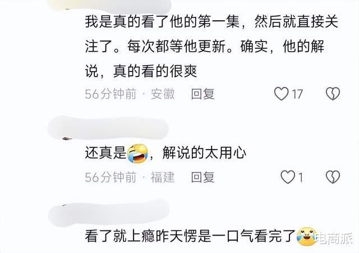Image resolution: width=359 pixels, height=253 pixels.
Task: Dislike the Anhui comment via broken heart
Action: [x=333, y=94]
